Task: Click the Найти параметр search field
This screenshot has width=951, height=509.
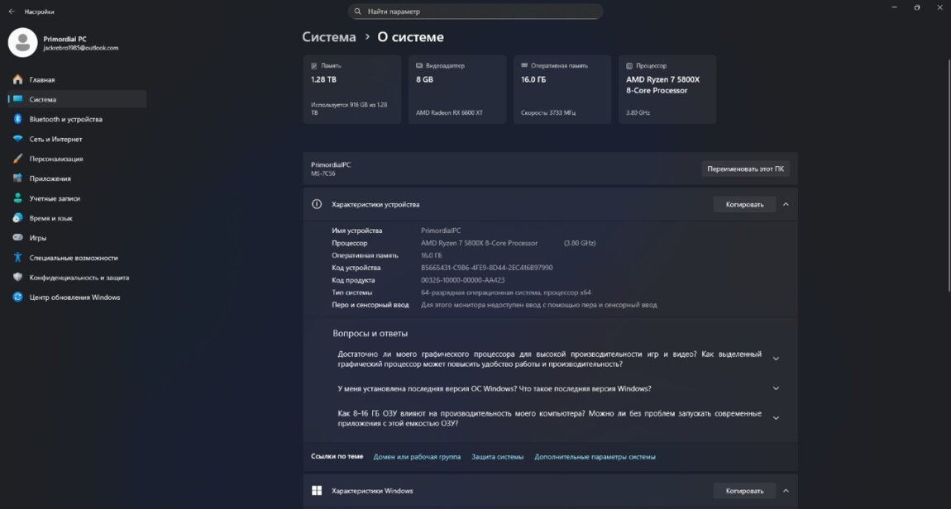Action: tap(475, 12)
